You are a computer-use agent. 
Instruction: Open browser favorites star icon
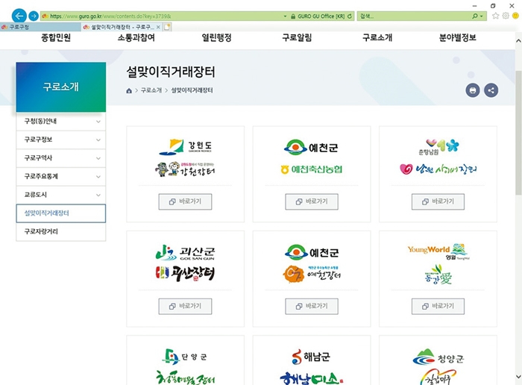[x=496, y=16]
